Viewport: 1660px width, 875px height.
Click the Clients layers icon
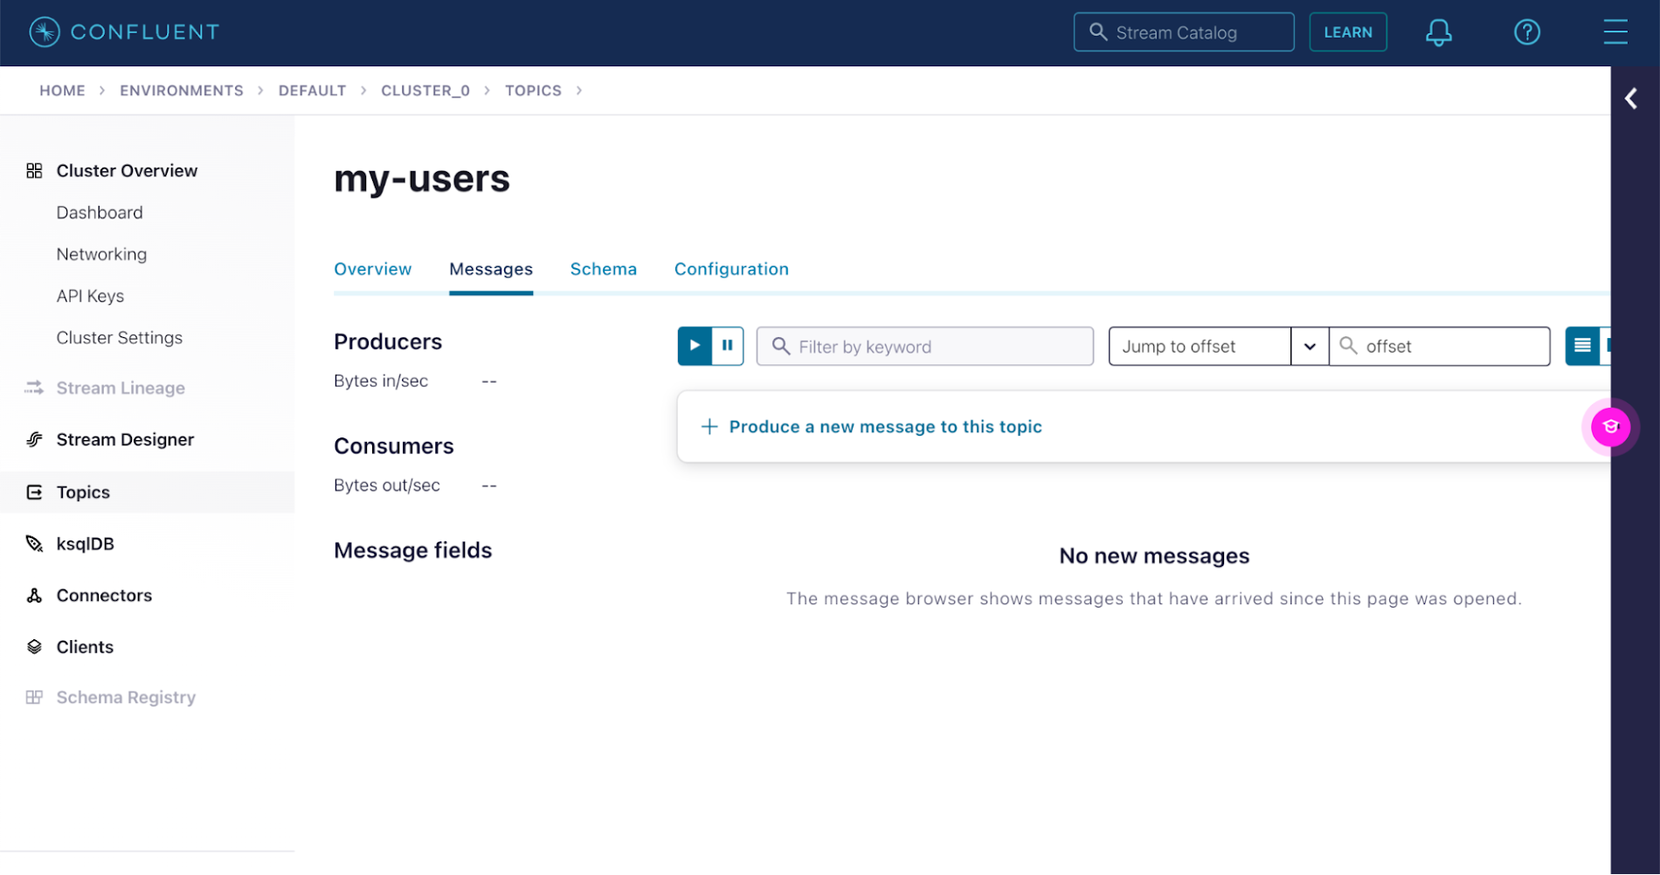[34, 647]
